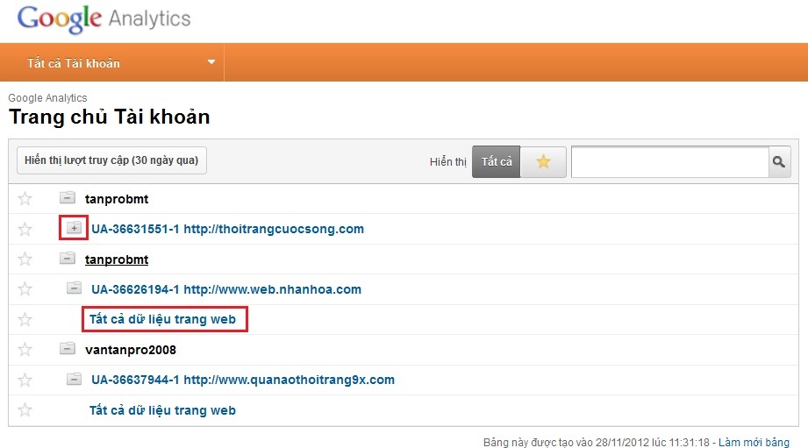Star the vantanpro2008 account
The image size is (808, 448).
click(x=25, y=350)
